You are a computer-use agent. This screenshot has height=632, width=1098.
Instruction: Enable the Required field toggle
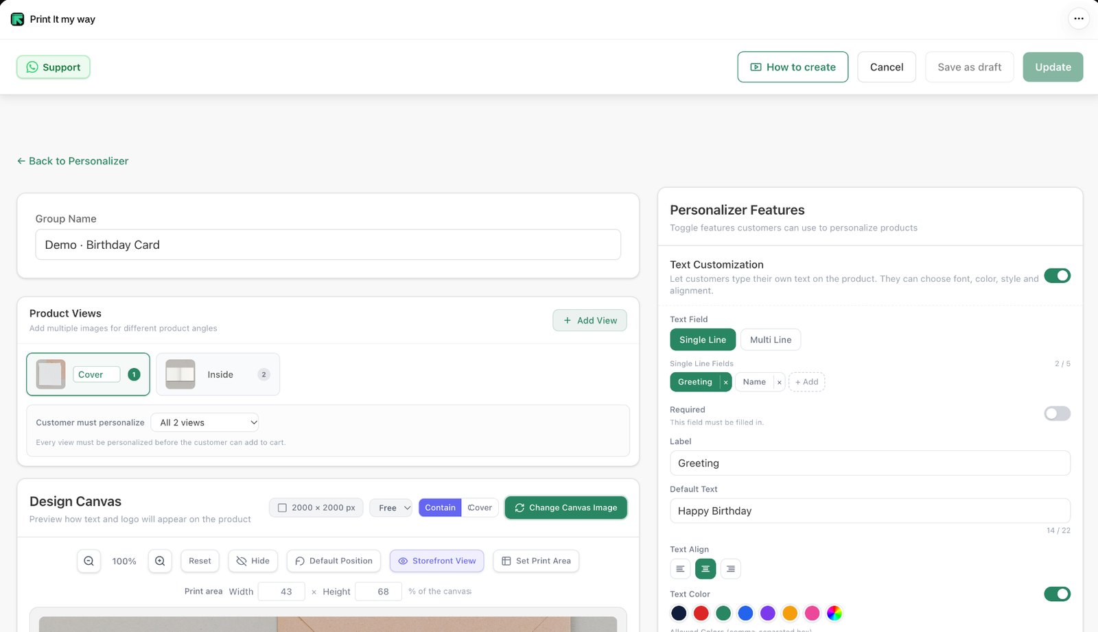point(1057,413)
